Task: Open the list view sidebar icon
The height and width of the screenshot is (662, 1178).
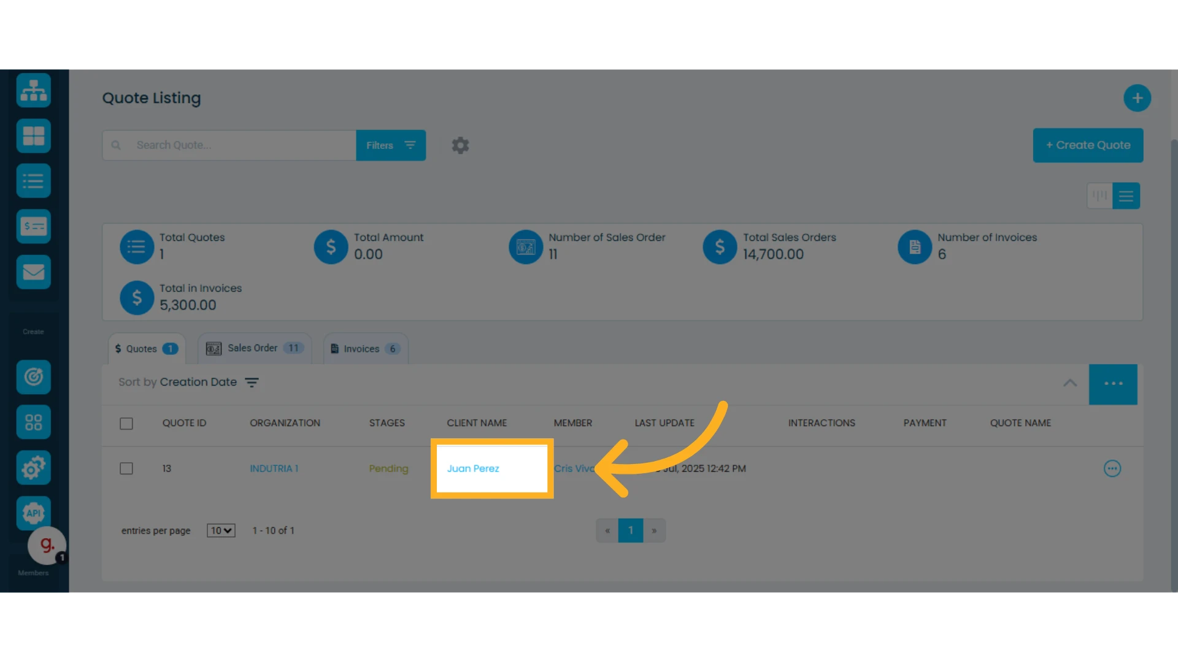Action: pyautogui.click(x=34, y=181)
